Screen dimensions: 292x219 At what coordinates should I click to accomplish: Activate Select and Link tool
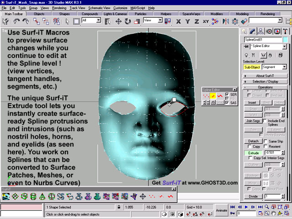(36, 21)
